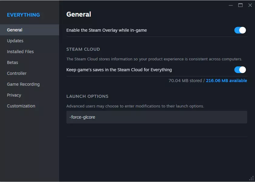Maximize the properties window
Screen dimensions: 255x182
pos(240,5)
